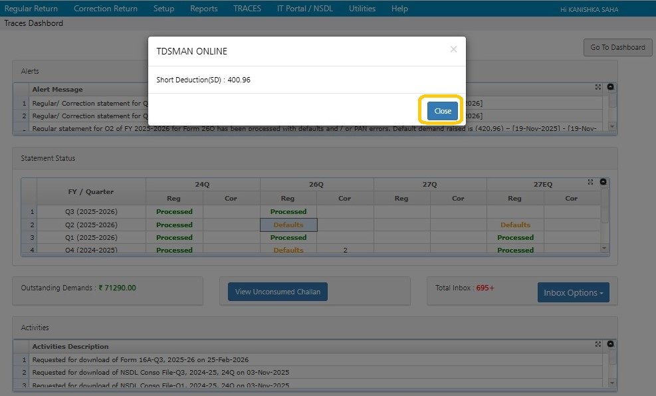
Task: Expand the Alerts panel to fullscreen
Action: [x=598, y=88]
